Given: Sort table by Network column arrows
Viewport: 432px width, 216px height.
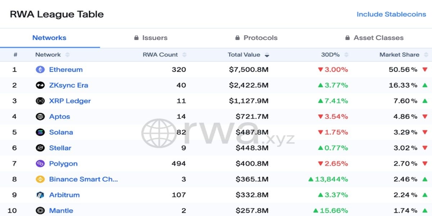Looking at the screenshot, I should click(67, 55).
